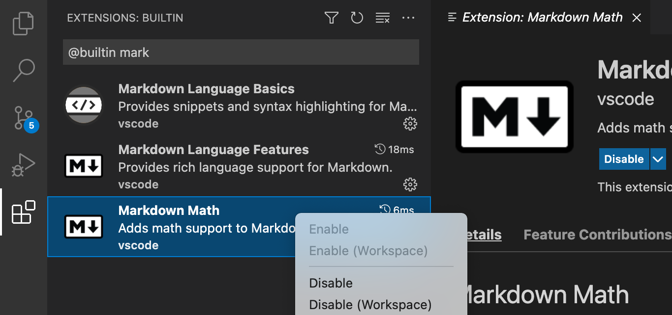This screenshot has width=672, height=315.
Task: Open the Search view icon
Action: point(23,70)
